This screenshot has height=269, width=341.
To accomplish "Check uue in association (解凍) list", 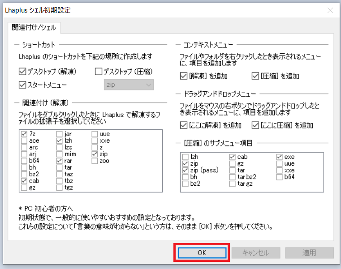I will click(95, 134).
